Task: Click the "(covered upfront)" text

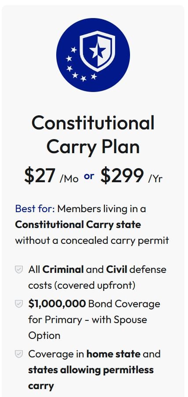Action: click(x=82, y=286)
